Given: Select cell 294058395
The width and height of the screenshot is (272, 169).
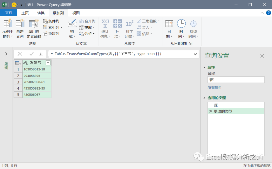Looking at the screenshot, I should (37, 76).
